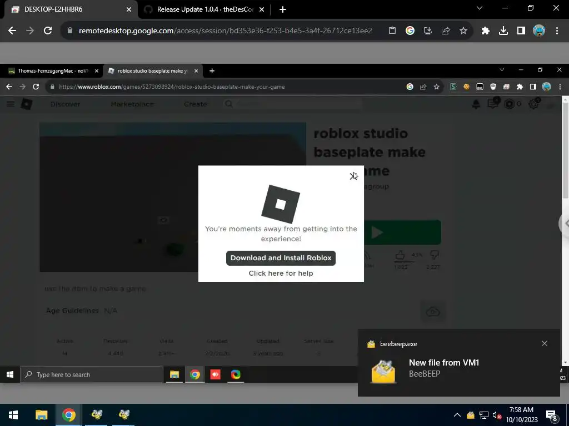Toggle the side panel in inner Chrome

(x=533, y=87)
